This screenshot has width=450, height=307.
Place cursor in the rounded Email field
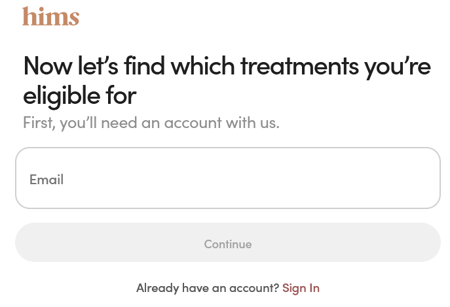click(x=227, y=178)
